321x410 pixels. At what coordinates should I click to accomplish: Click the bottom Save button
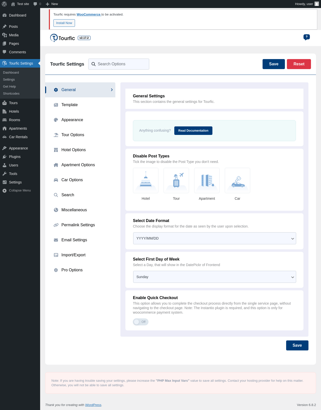(x=297, y=345)
